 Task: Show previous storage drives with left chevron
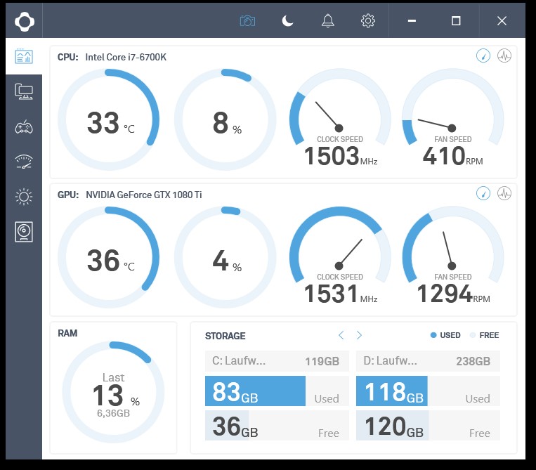pos(341,335)
